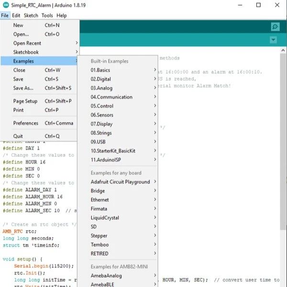Open the Bridge examples submenu
The height and width of the screenshot is (287, 287).
click(x=118, y=191)
